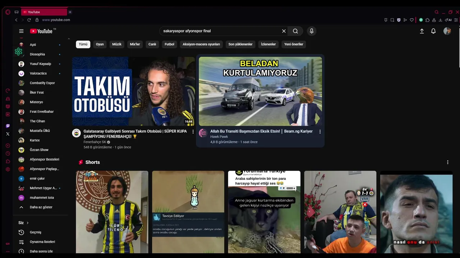Screen dimensions: 460x258
Task: Select the Canlı filter chip
Action: (152, 44)
